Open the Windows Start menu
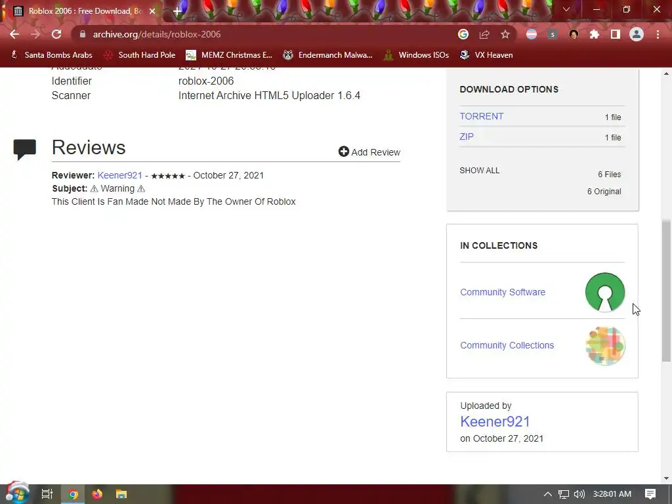 coord(17,493)
